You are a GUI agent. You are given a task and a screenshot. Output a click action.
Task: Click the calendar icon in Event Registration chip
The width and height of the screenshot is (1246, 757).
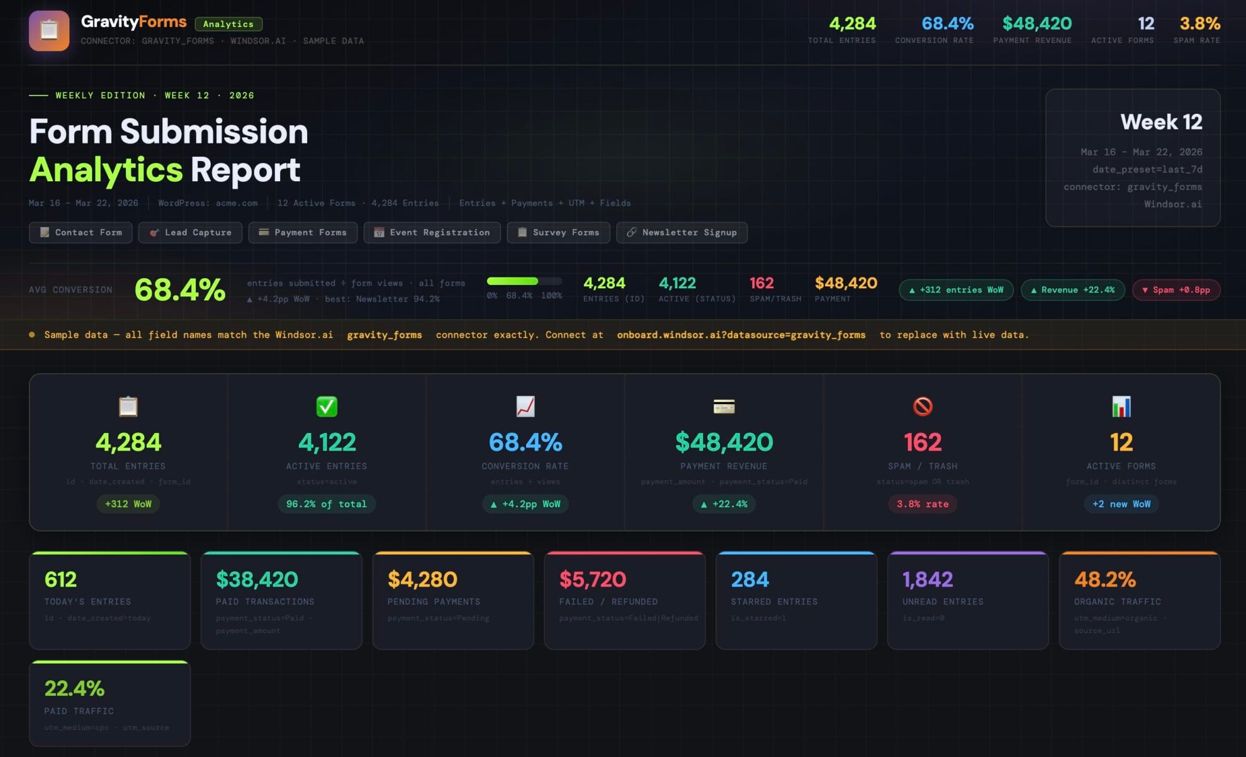point(379,232)
